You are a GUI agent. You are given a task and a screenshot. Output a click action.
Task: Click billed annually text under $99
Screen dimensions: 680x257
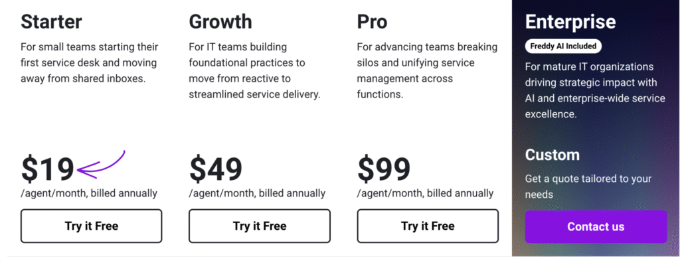(x=460, y=193)
